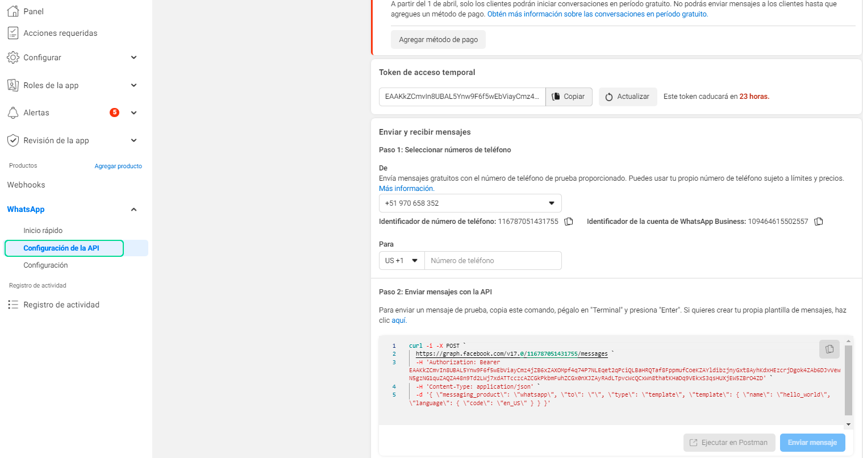Click the Número de teléfono input field
This screenshot has width=863, height=458.
(493, 261)
